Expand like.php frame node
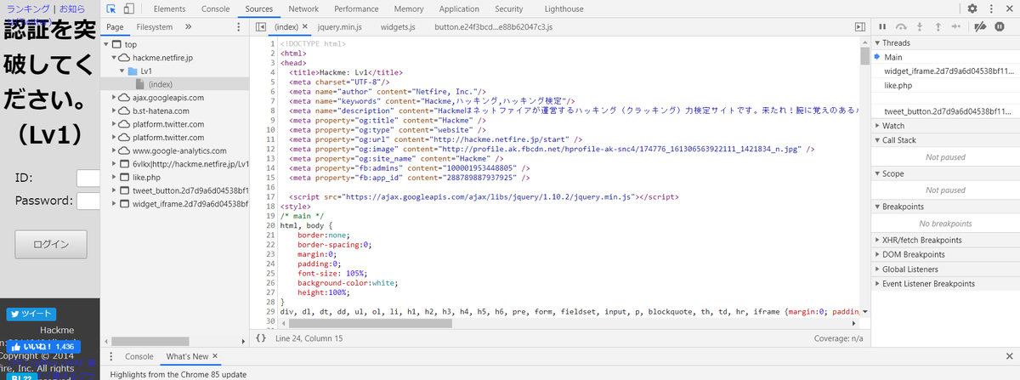 coord(115,177)
